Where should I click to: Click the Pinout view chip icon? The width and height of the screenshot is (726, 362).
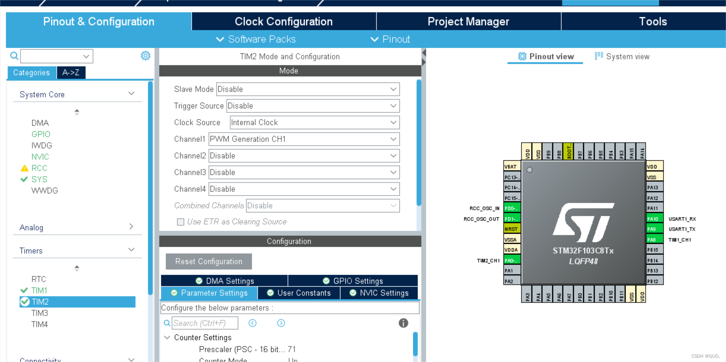522,56
